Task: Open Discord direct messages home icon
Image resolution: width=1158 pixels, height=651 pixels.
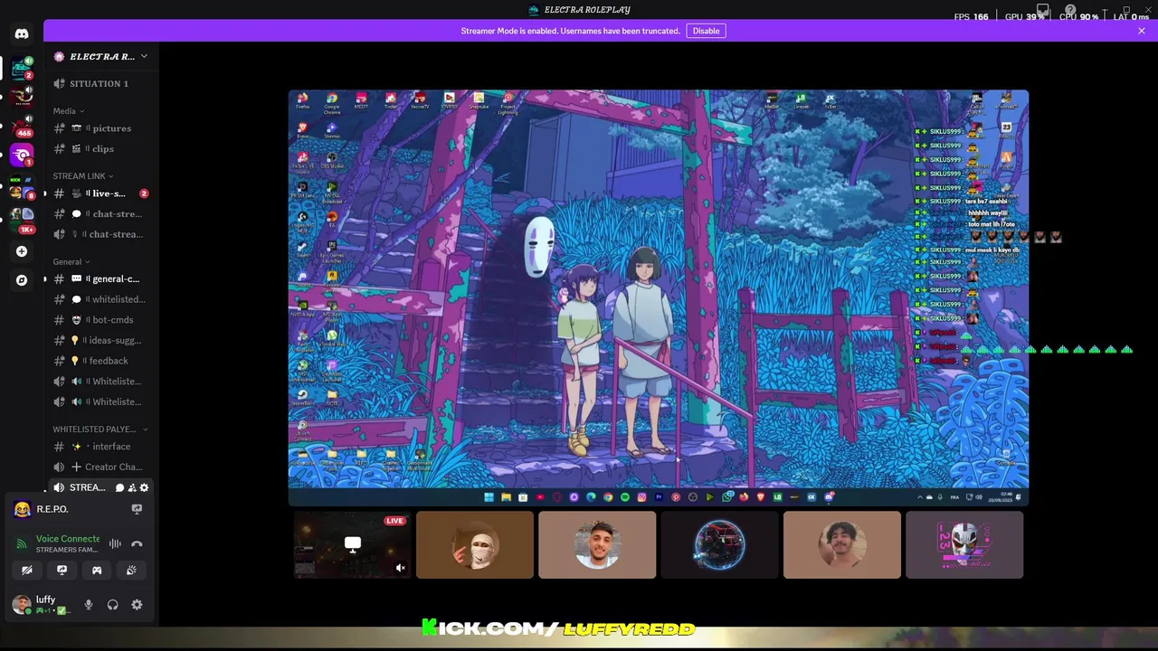Action: click(22, 33)
